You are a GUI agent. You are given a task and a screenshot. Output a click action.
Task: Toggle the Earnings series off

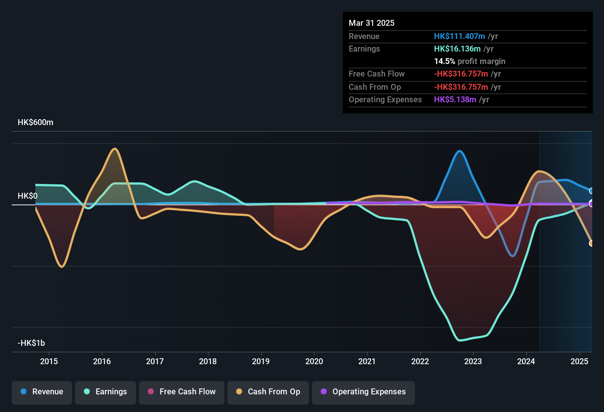(x=106, y=392)
